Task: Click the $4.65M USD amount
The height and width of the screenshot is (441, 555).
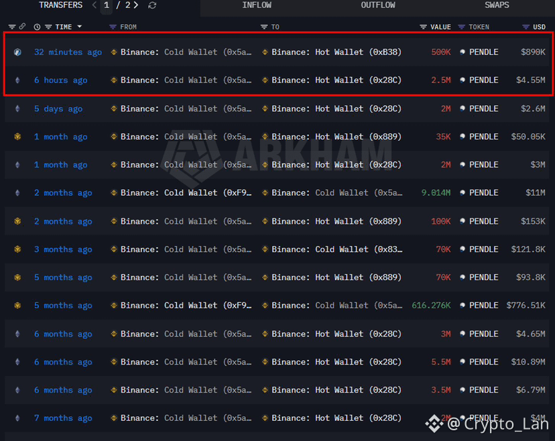Action: pyautogui.click(x=531, y=334)
